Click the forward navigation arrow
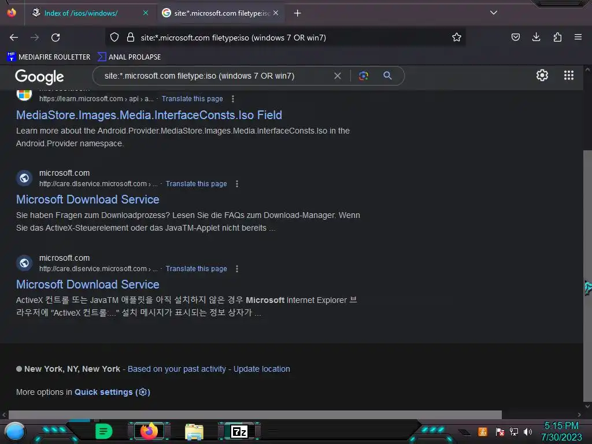592x444 pixels. pyautogui.click(x=35, y=38)
